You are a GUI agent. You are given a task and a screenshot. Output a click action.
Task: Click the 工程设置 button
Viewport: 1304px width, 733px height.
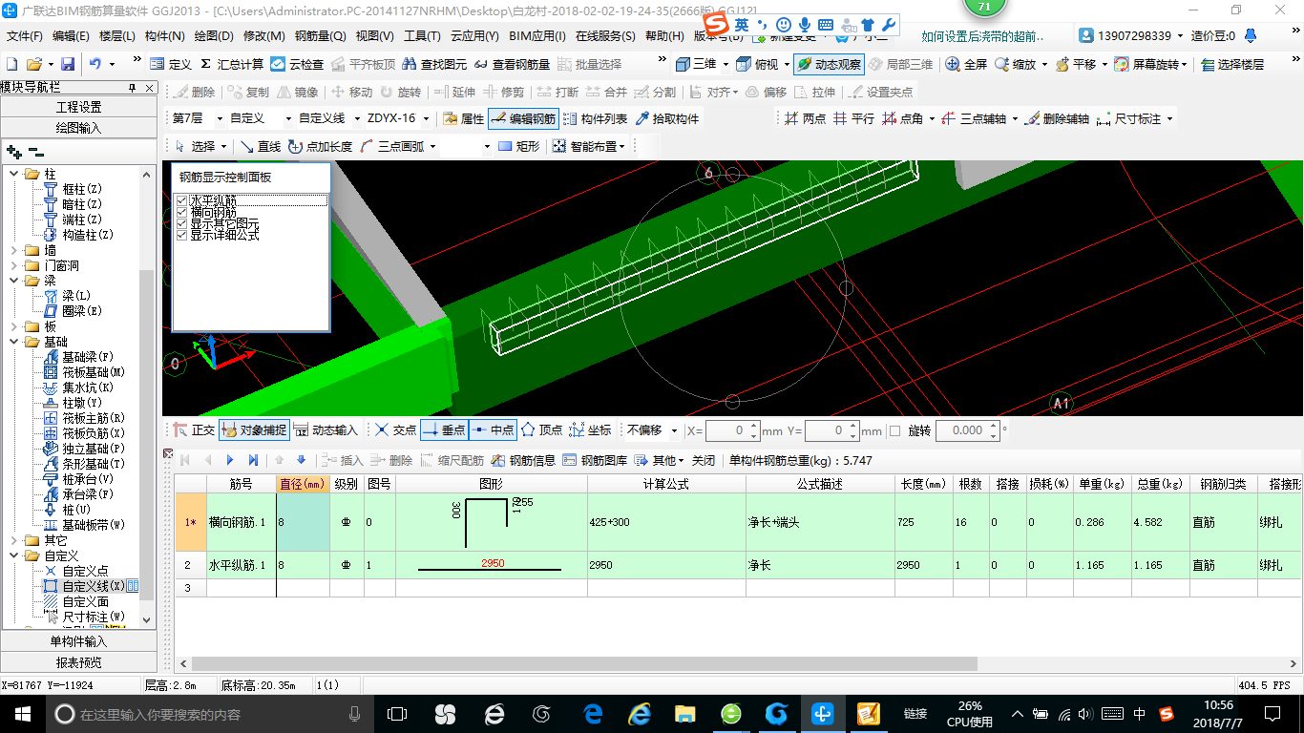78,107
